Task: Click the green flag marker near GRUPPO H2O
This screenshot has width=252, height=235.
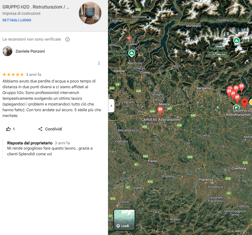Action: pos(236,107)
